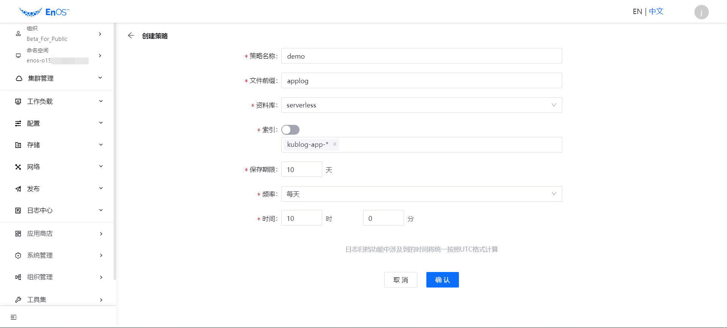Toggle the 索引 switch
The height and width of the screenshot is (328, 727).
pos(290,130)
